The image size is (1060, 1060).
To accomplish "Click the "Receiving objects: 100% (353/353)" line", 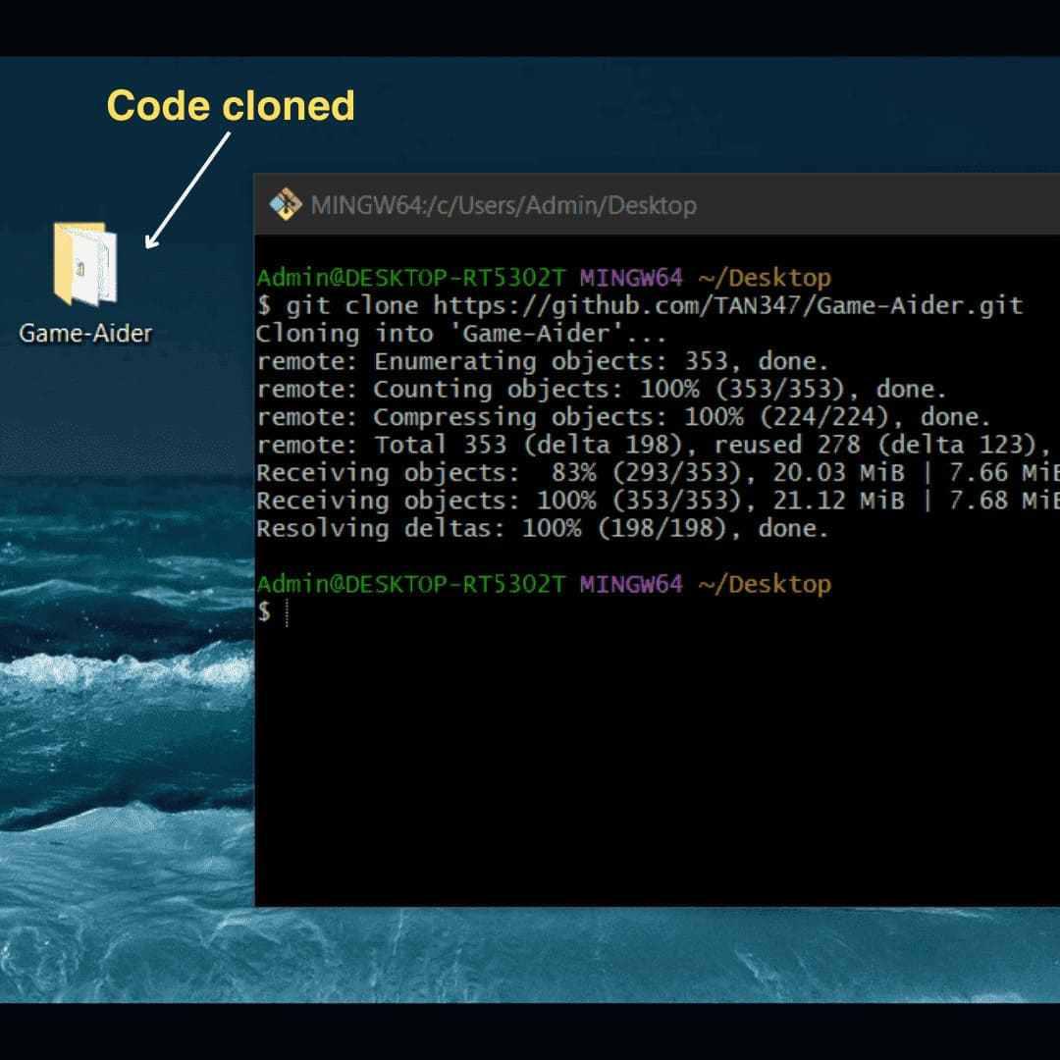I will pos(658,501).
